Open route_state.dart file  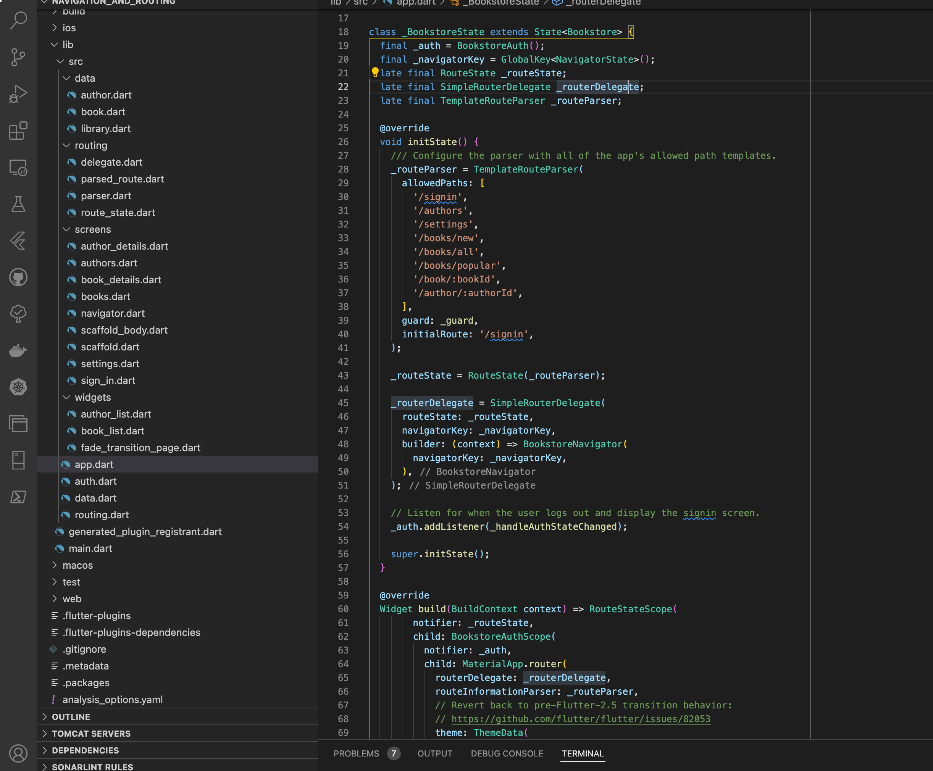click(118, 213)
